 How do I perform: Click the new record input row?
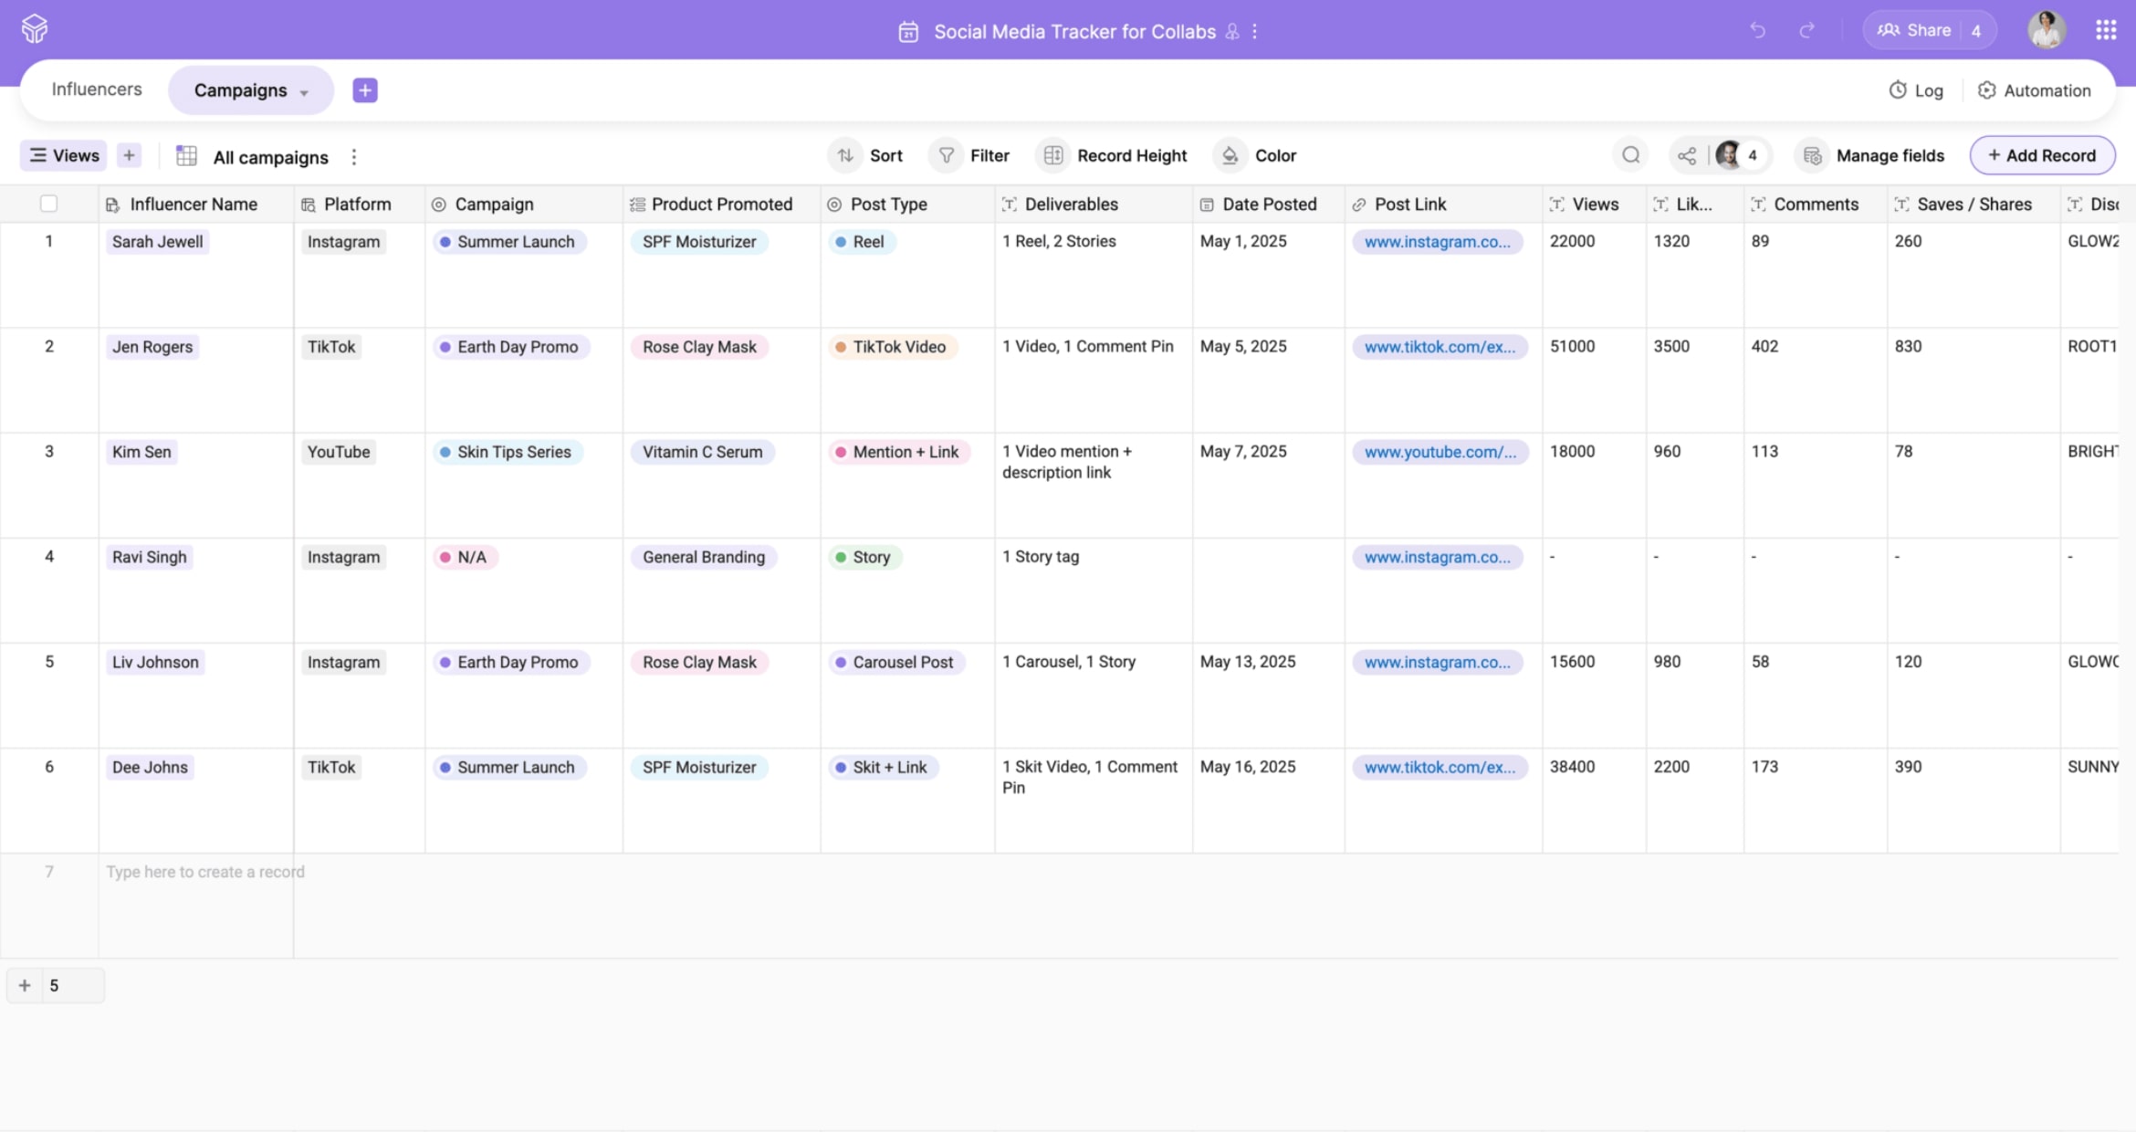(205, 872)
